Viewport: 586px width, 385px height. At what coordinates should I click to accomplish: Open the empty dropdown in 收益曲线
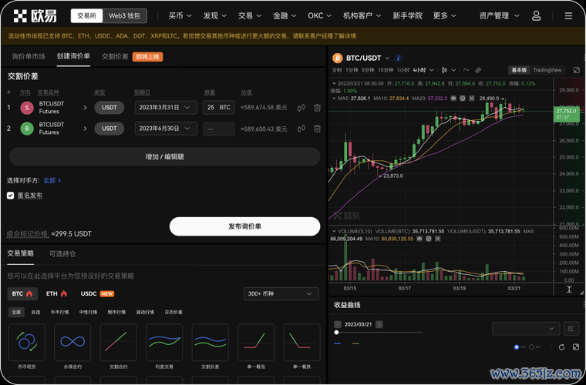tap(526, 329)
